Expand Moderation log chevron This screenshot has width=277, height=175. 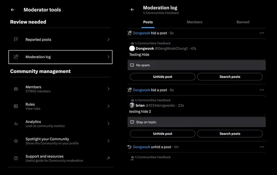(108, 57)
